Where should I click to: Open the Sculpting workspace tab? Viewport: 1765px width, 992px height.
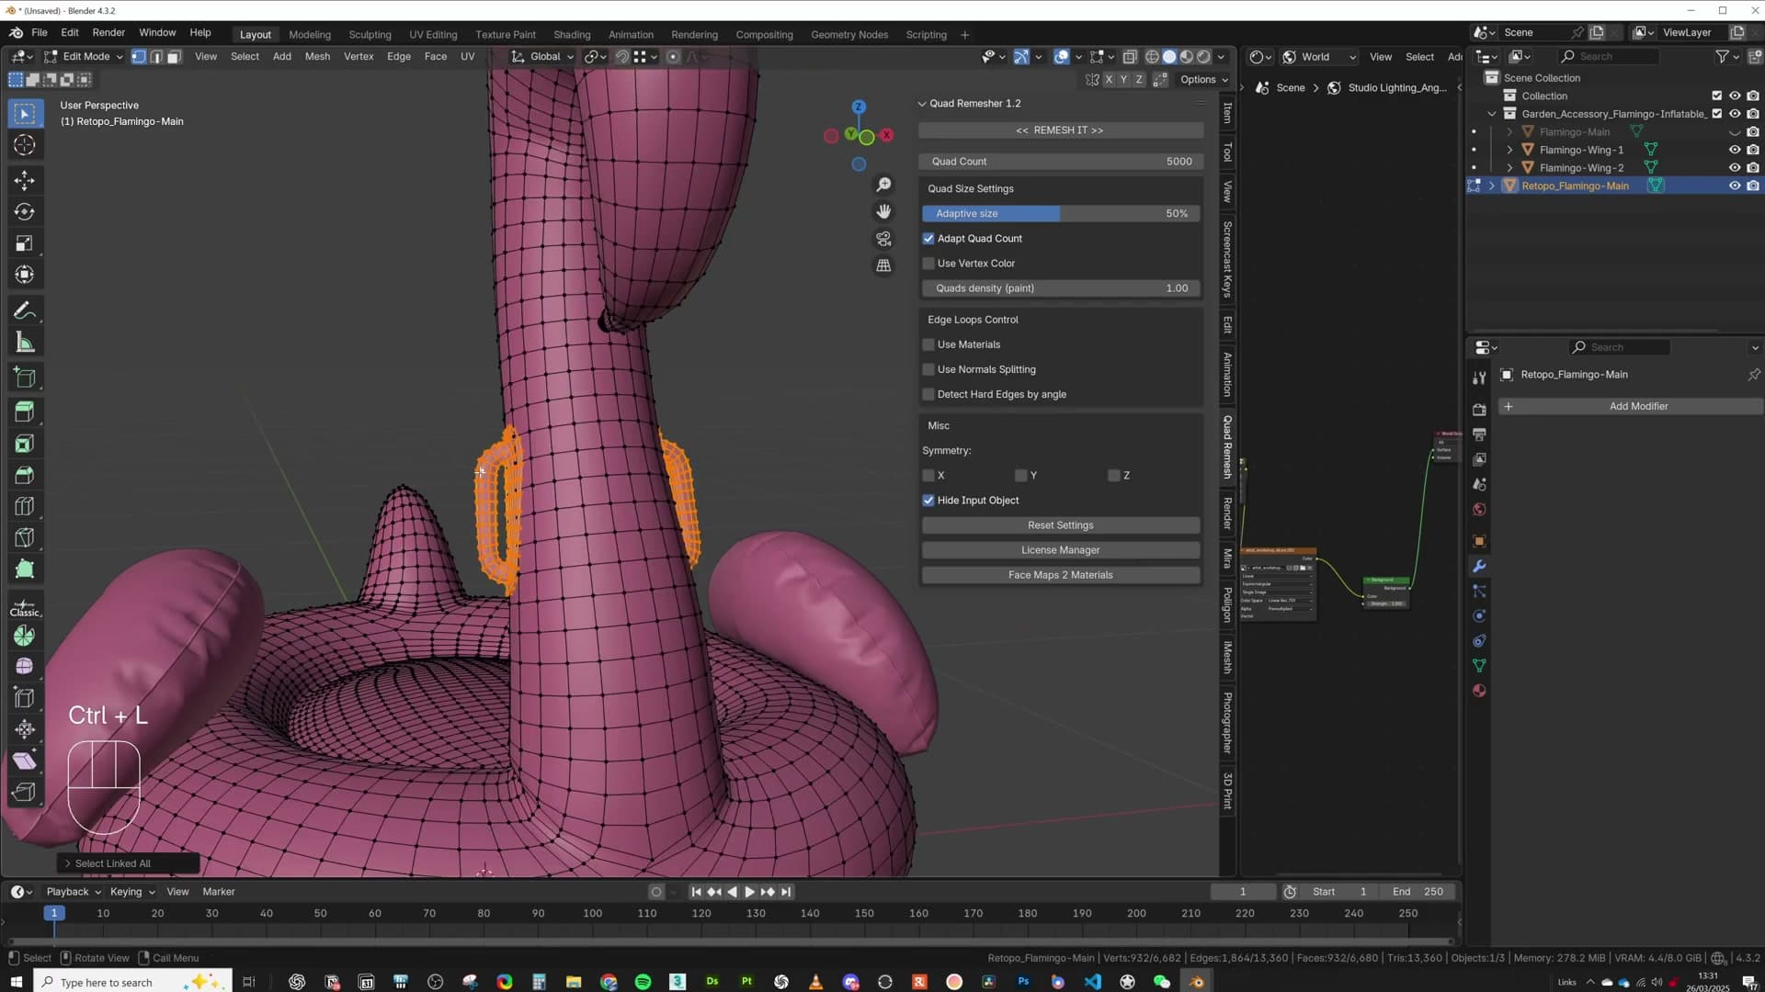pyautogui.click(x=370, y=35)
